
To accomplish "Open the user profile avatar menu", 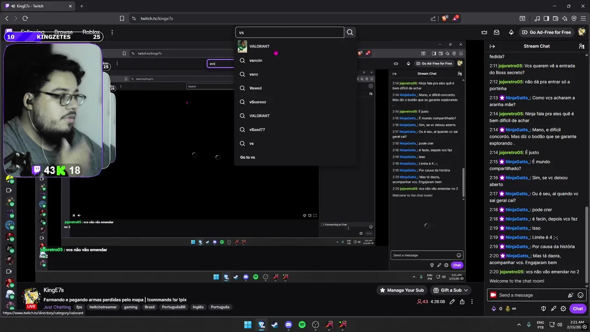I will pos(583,32).
